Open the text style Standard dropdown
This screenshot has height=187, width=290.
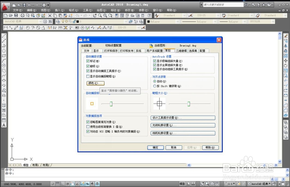coord(184,16)
